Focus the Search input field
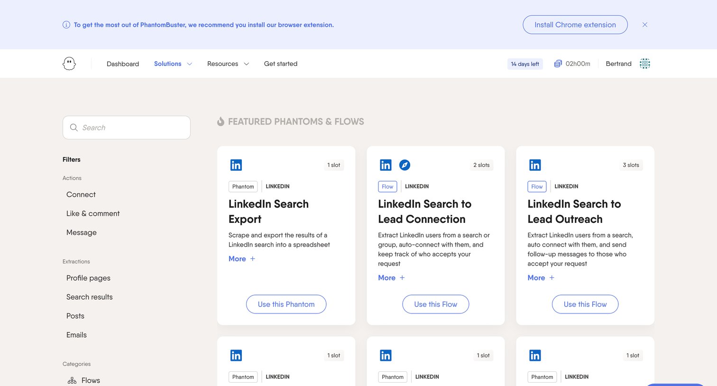The height and width of the screenshot is (386, 717). click(127, 128)
